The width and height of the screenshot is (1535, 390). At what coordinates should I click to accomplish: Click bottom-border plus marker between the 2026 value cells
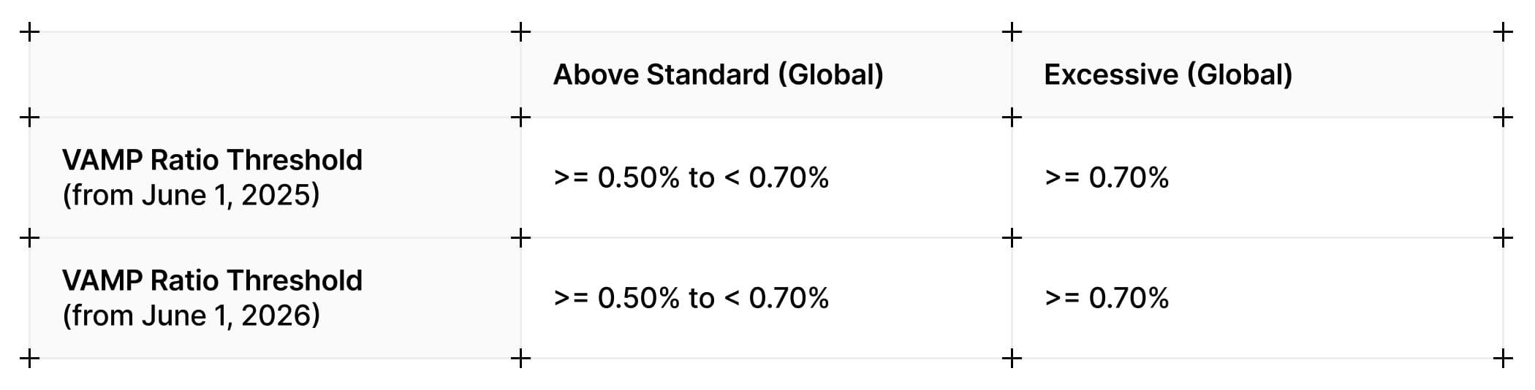[x=1012, y=359]
